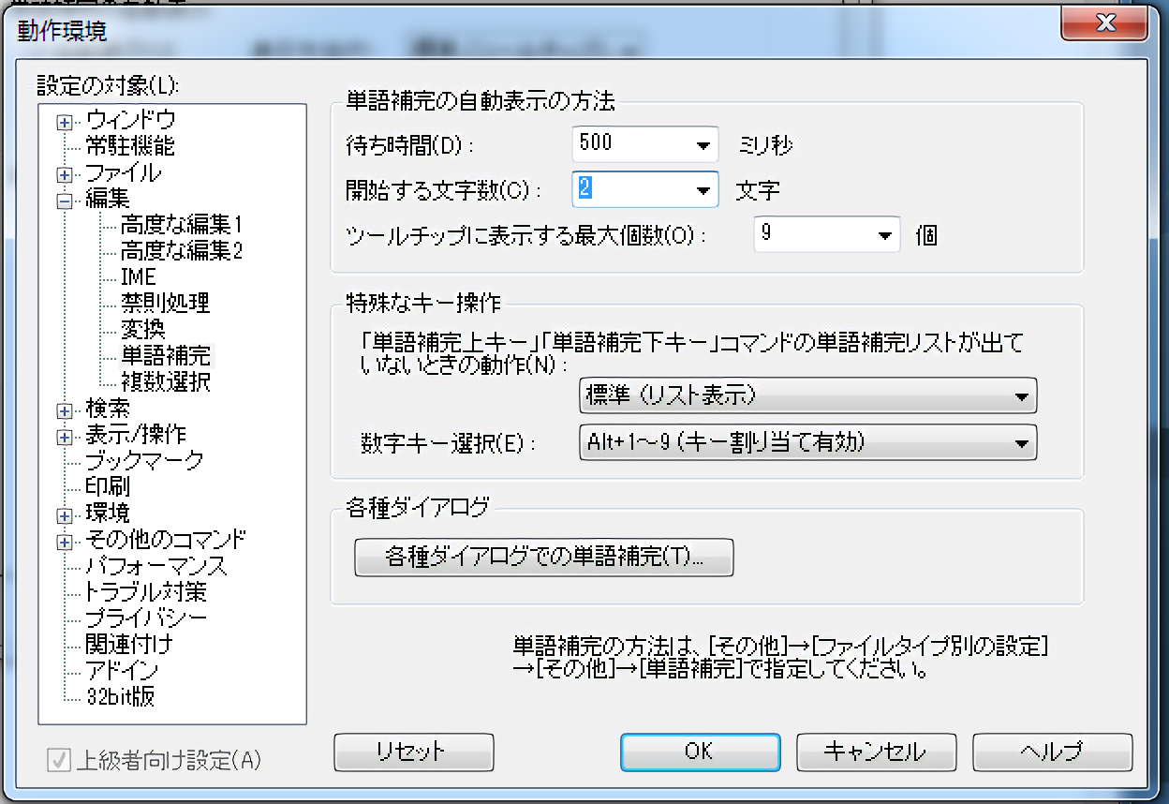1169x804 pixels.
Task: Open the 標準 (リスト表示) dropdown
Action: click(1021, 397)
